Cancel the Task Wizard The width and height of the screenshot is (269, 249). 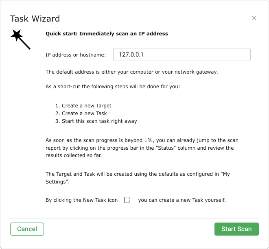pos(27,229)
